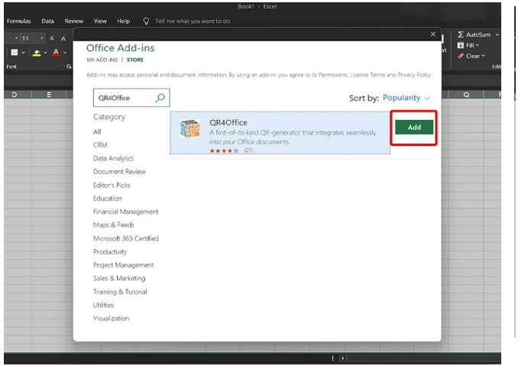528x366 pixels.
Task: Open the Font group dialog launcher
Action: (69, 66)
